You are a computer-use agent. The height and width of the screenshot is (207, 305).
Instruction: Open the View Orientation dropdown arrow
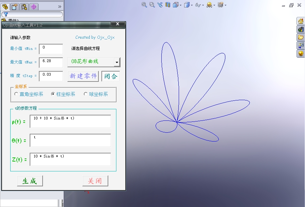(180, 5)
